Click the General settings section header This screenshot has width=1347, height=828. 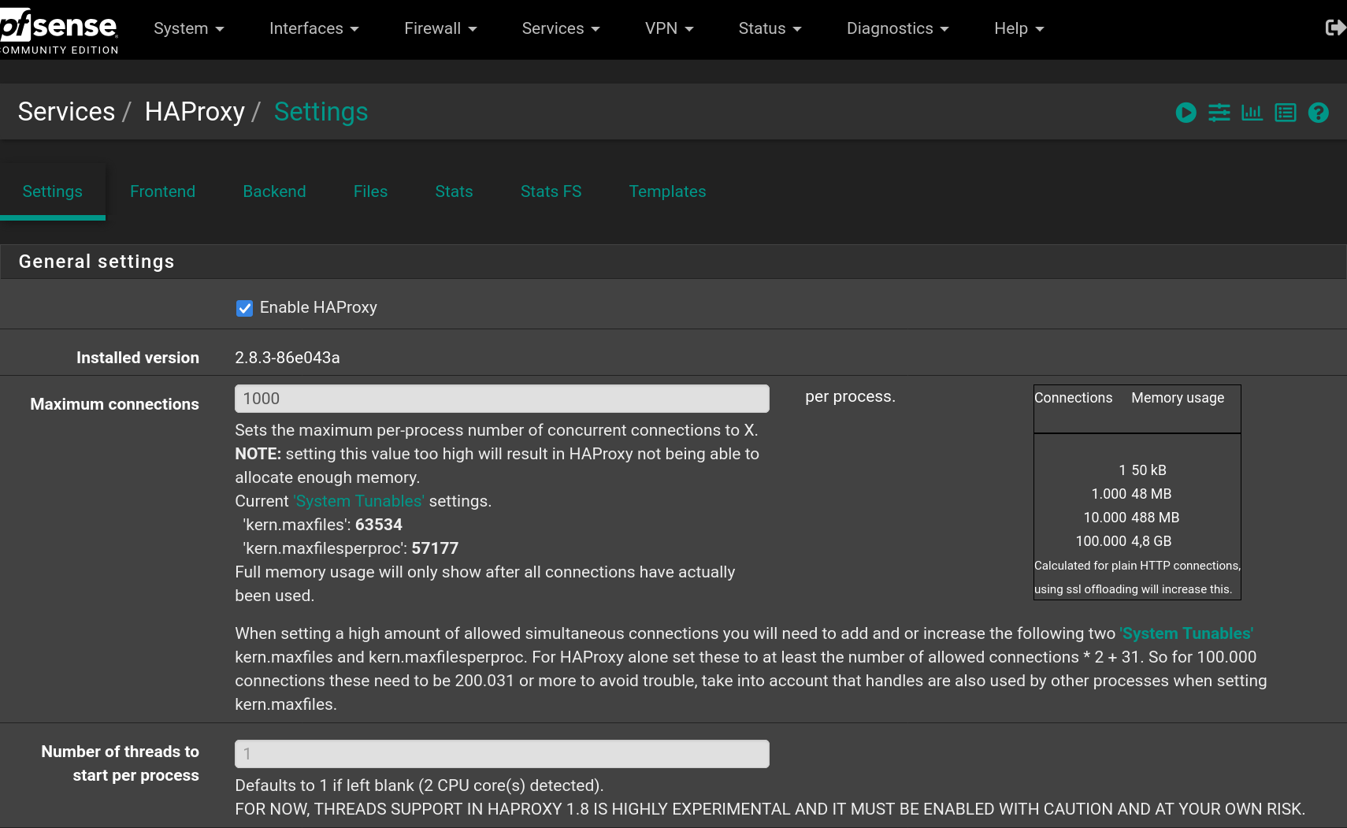click(x=673, y=262)
